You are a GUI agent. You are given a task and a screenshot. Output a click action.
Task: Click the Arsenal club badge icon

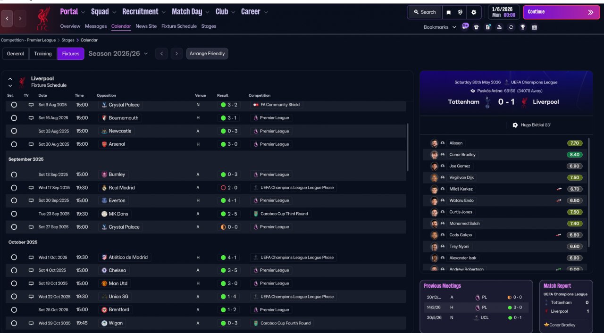click(104, 144)
